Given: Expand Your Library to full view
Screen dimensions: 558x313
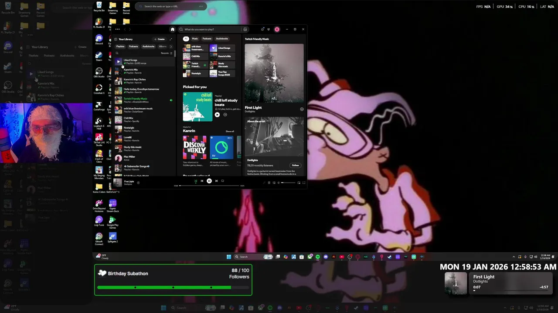Looking at the screenshot, I should [171, 39].
